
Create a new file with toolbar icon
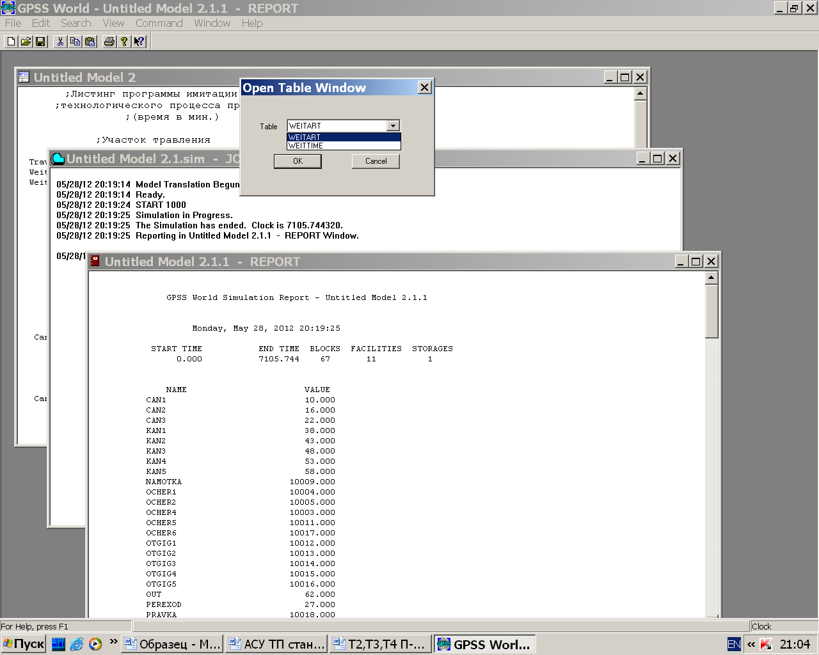pyautogui.click(x=11, y=42)
